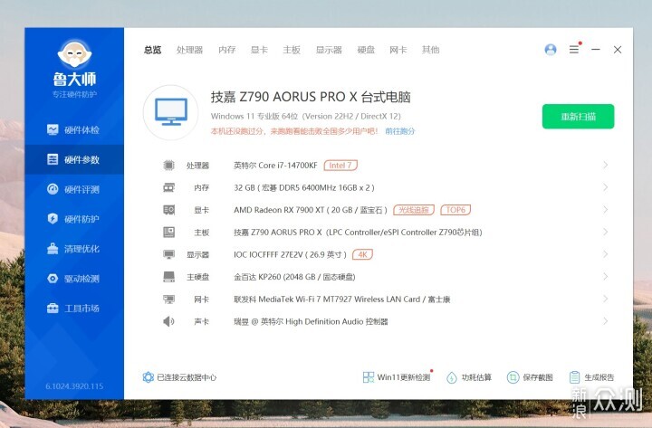Click the 光线追踪 badge

click(x=414, y=210)
